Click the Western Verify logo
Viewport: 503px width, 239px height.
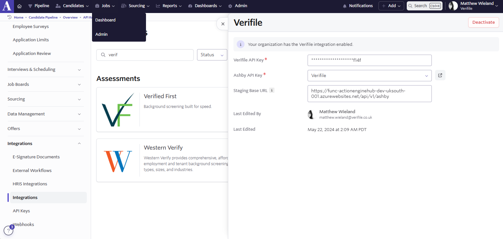tap(118, 161)
